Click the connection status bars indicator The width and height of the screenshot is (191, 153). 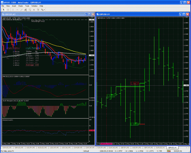[x=169, y=151]
